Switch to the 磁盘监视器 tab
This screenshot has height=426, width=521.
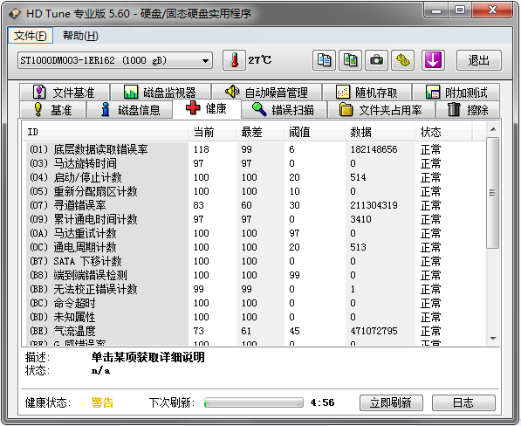(x=161, y=92)
